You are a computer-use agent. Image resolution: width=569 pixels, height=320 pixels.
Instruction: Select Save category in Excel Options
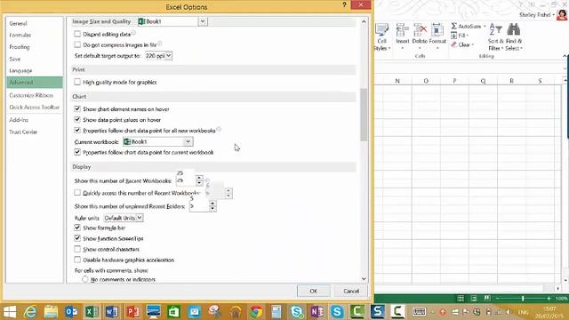(15, 59)
